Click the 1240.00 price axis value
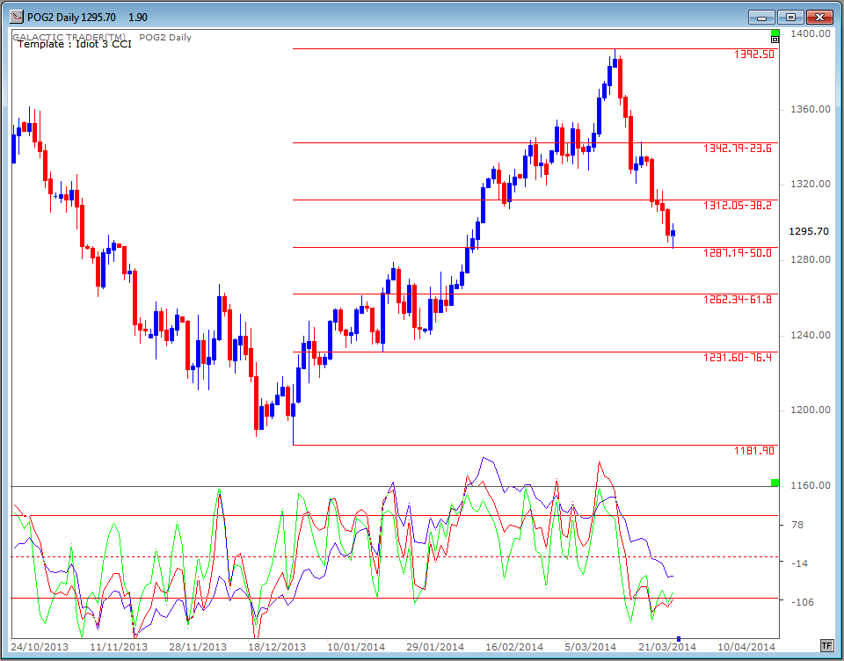The image size is (844, 661). 810,335
